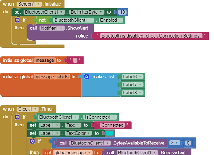Edit the 'Bluetooth is disabled' text string

click(x=151, y=36)
